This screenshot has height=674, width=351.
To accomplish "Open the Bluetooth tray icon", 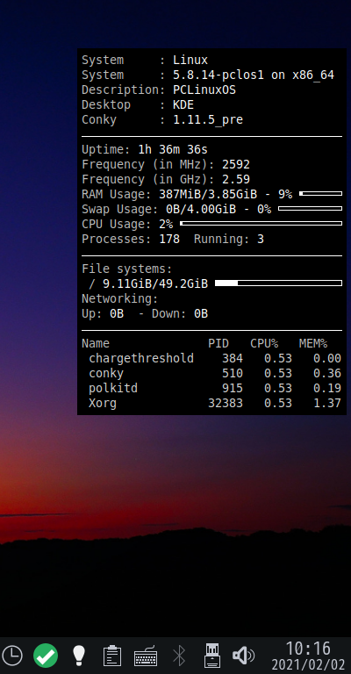I will [179, 656].
